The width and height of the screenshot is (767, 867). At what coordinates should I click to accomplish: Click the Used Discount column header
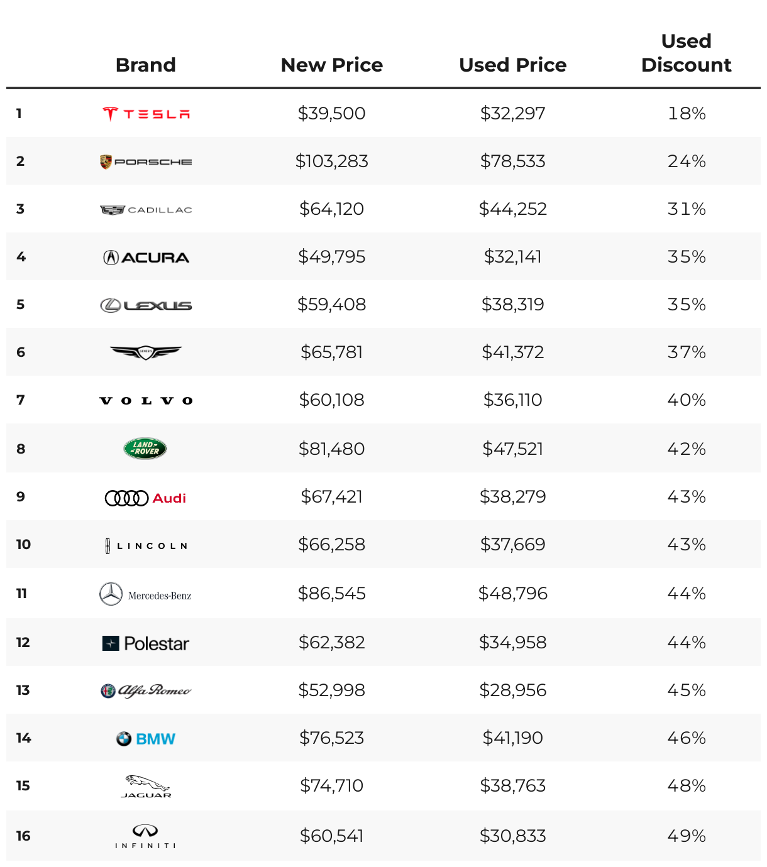click(687, 53)
